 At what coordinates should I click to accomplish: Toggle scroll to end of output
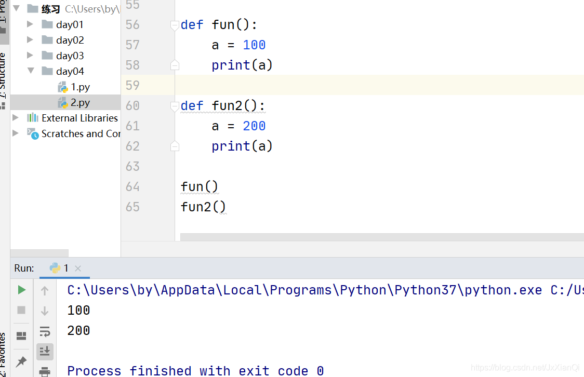[45, 352]
